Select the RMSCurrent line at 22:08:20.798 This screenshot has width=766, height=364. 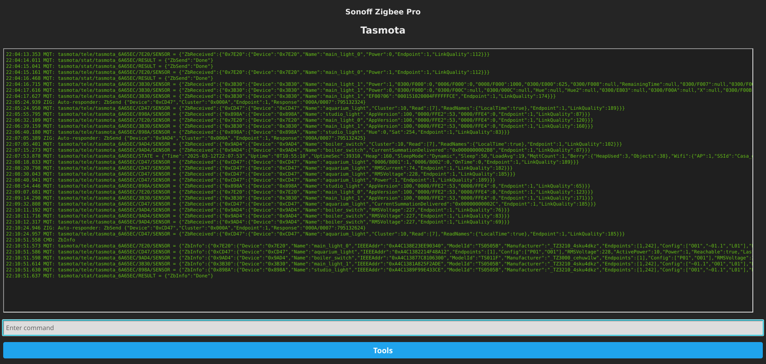click(259, 168)
